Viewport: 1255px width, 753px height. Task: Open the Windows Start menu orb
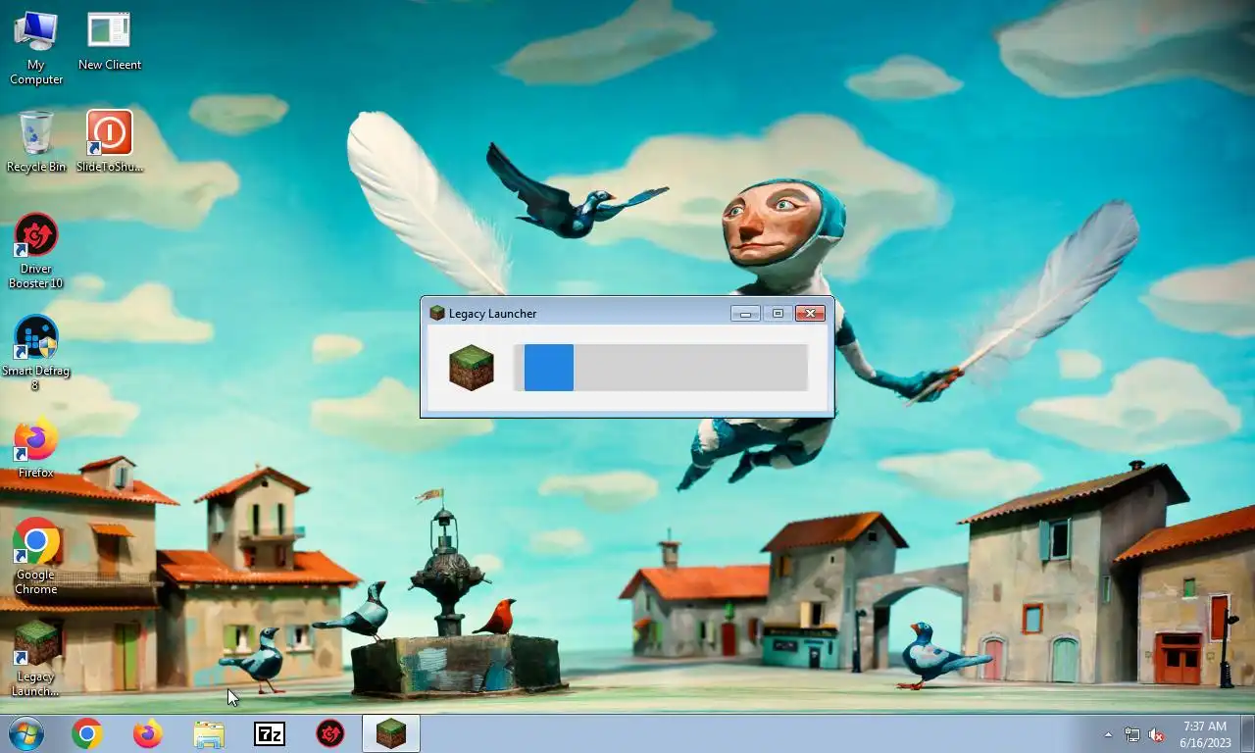[25, 733]
